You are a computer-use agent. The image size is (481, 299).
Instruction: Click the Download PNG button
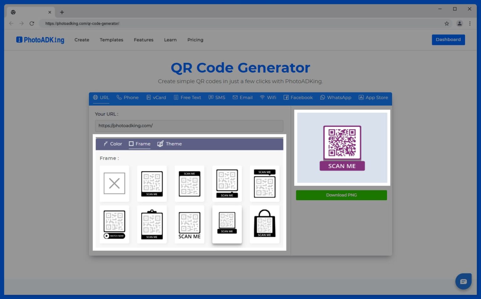click(x=341, y=195)
